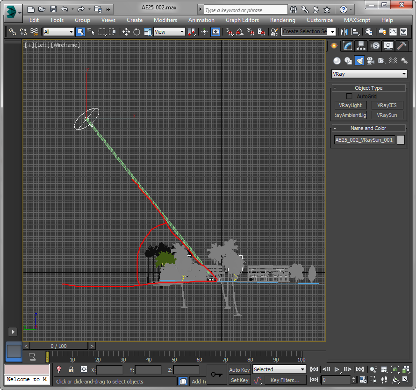Click the VRayLight button
The width and height of the screenshot is (416, 390).
pos(350,105)
